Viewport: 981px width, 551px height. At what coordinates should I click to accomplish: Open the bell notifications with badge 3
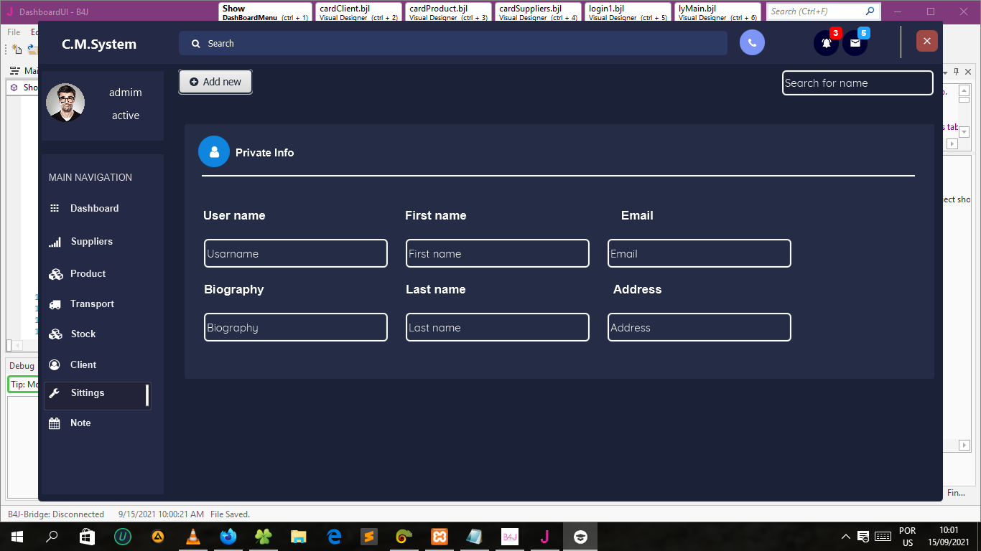[x=827, y=43]
